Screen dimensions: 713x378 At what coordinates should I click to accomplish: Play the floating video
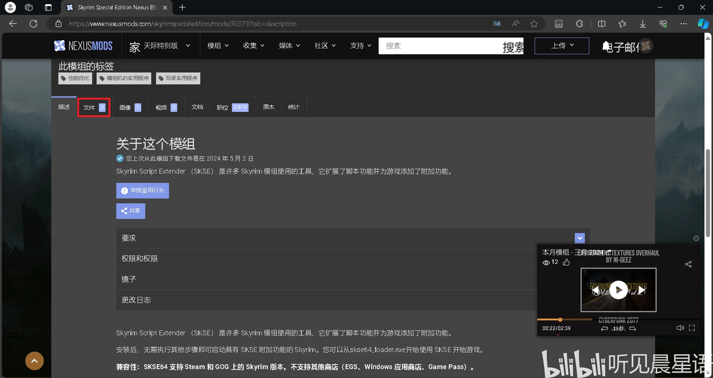618,289
